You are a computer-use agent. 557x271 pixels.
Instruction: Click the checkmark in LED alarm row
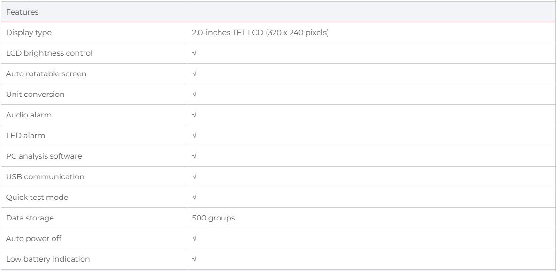click(x=194, y=136)
